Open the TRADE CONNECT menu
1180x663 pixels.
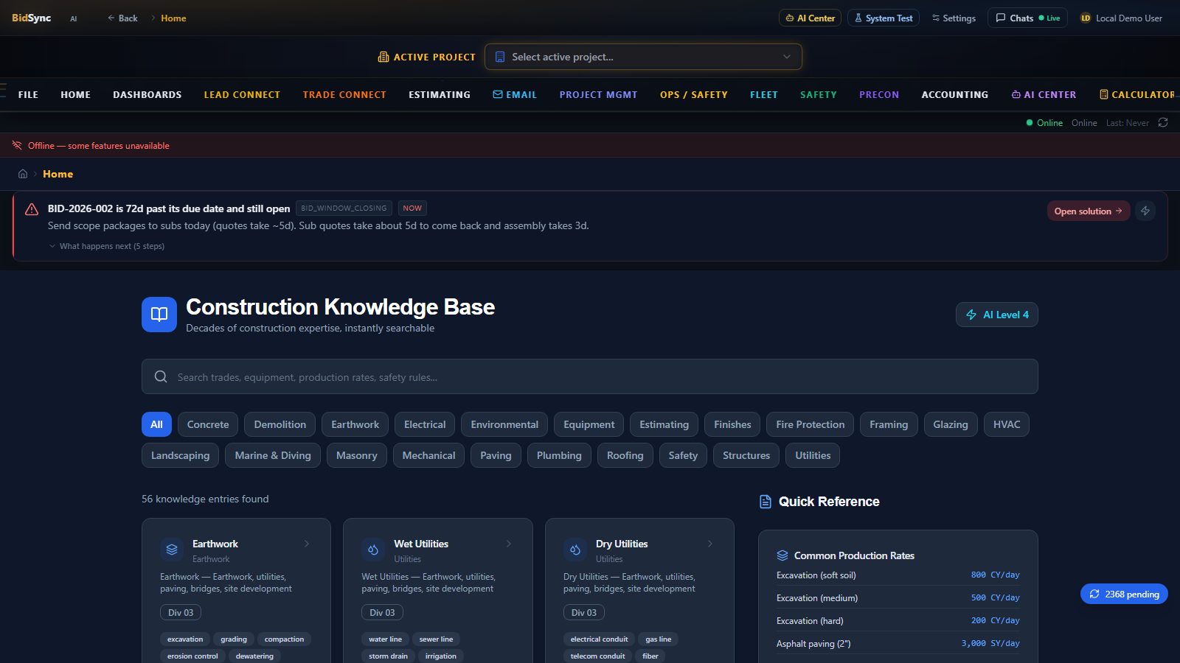point(344,94)
